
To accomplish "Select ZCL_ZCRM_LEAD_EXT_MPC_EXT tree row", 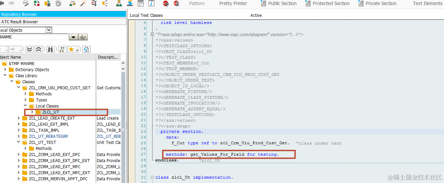I will pos(60,173).
